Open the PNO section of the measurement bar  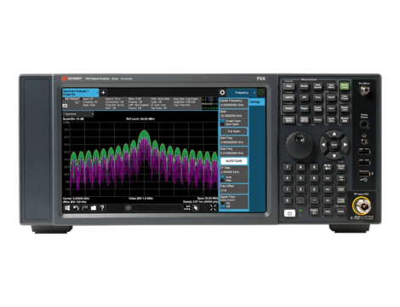tap(161, 103)
